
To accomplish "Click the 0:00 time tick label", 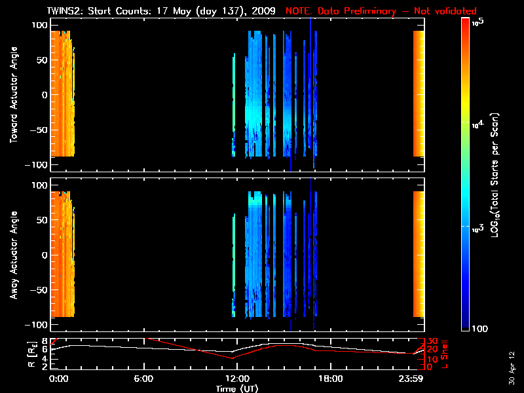I will tap(58, 379).
